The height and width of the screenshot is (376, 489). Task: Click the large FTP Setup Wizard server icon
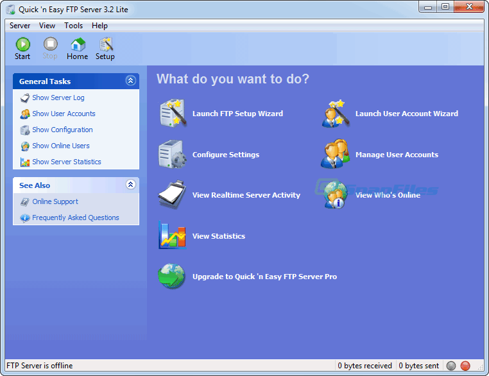[173, 113]
